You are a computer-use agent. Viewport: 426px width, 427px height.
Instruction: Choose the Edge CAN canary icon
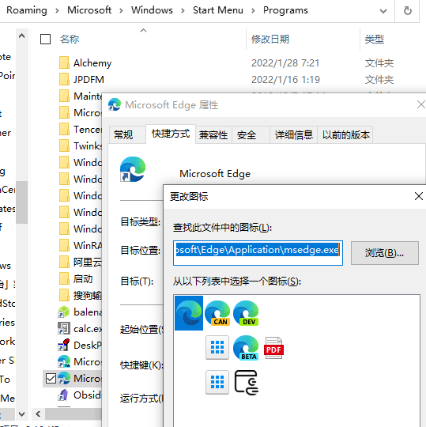[217, 313]
